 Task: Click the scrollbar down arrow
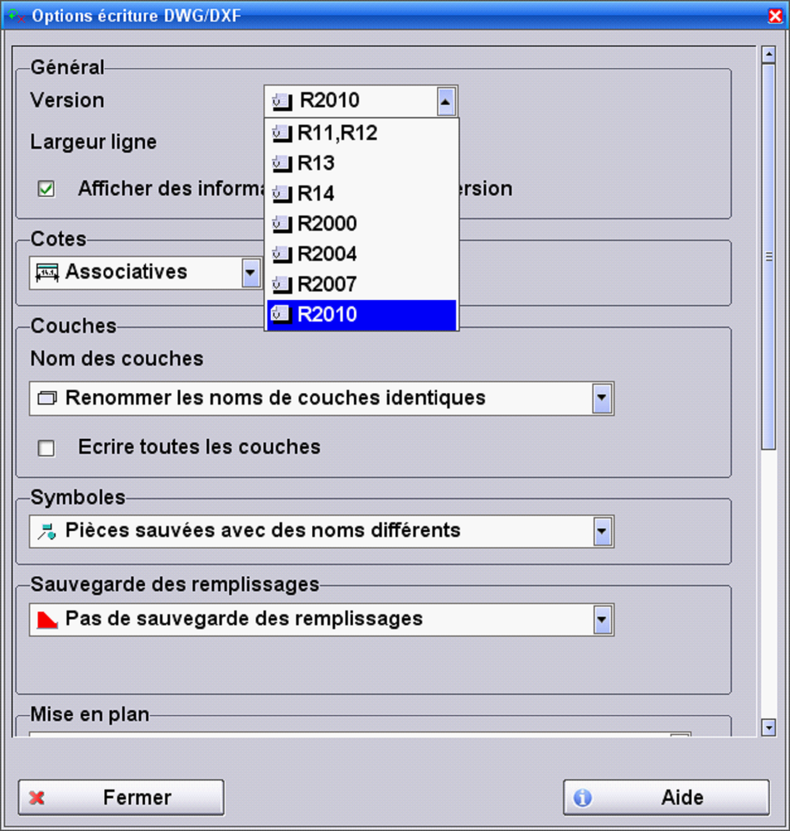coord(768,728)
